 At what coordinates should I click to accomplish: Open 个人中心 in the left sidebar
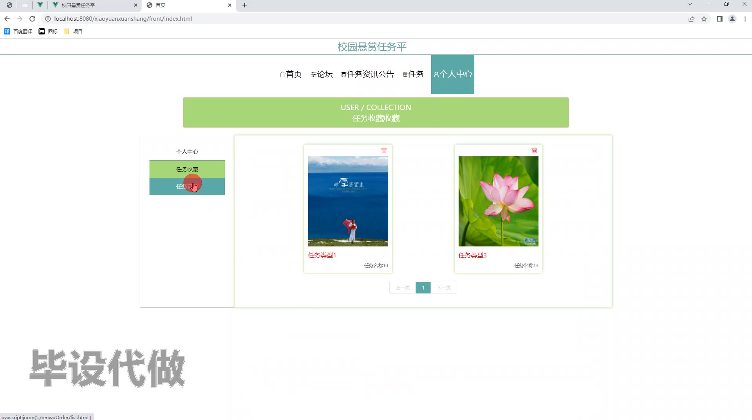(x=187, y=152)
